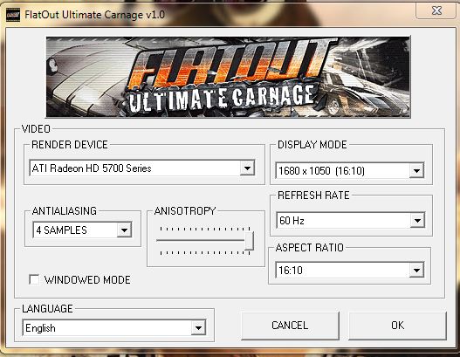
Task: Open the Render Device dropdown arrow
Action: (247, 168)
